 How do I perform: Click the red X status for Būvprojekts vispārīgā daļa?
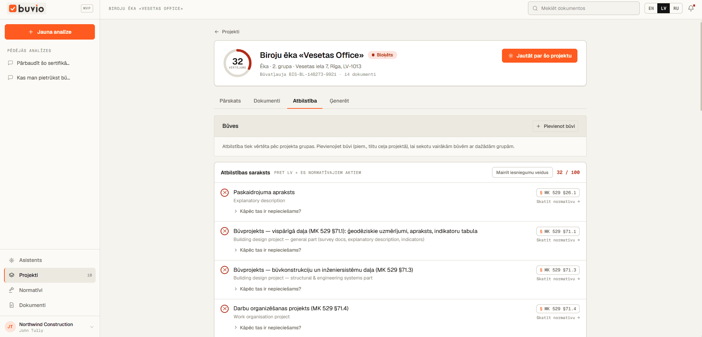click(225, 231)
